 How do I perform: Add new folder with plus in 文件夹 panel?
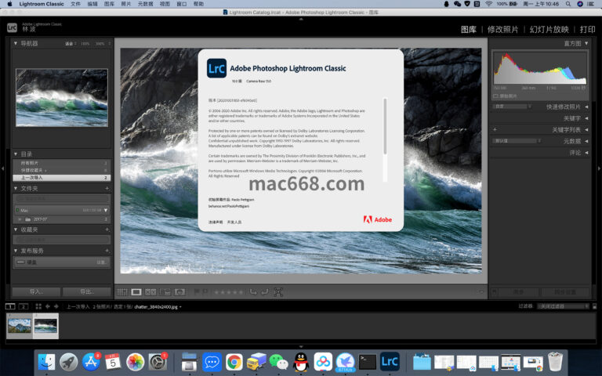[x=107, y=188]
